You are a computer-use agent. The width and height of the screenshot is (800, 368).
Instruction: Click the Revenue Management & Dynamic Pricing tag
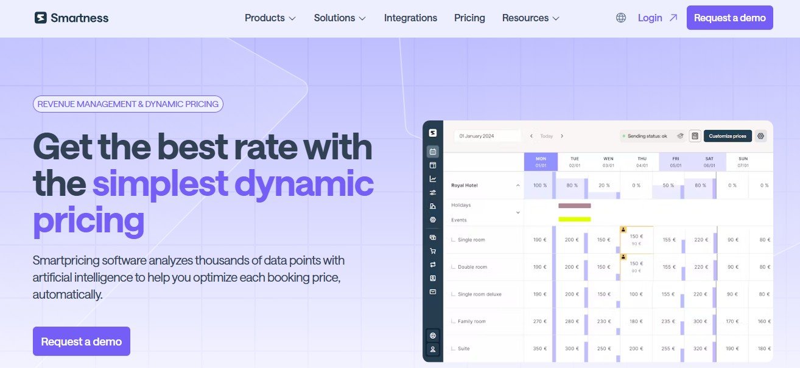click(128, 104)
